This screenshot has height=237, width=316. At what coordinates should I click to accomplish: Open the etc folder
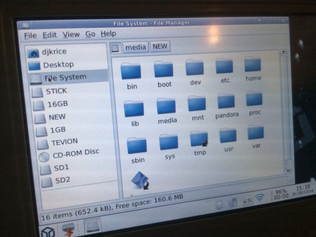pos(224,67)
